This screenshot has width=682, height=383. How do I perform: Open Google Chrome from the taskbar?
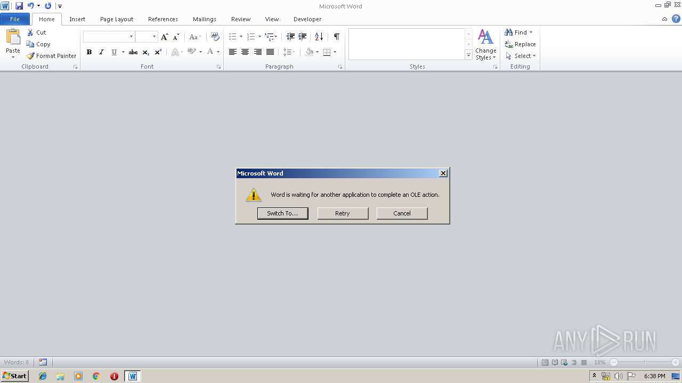point(96,376)
